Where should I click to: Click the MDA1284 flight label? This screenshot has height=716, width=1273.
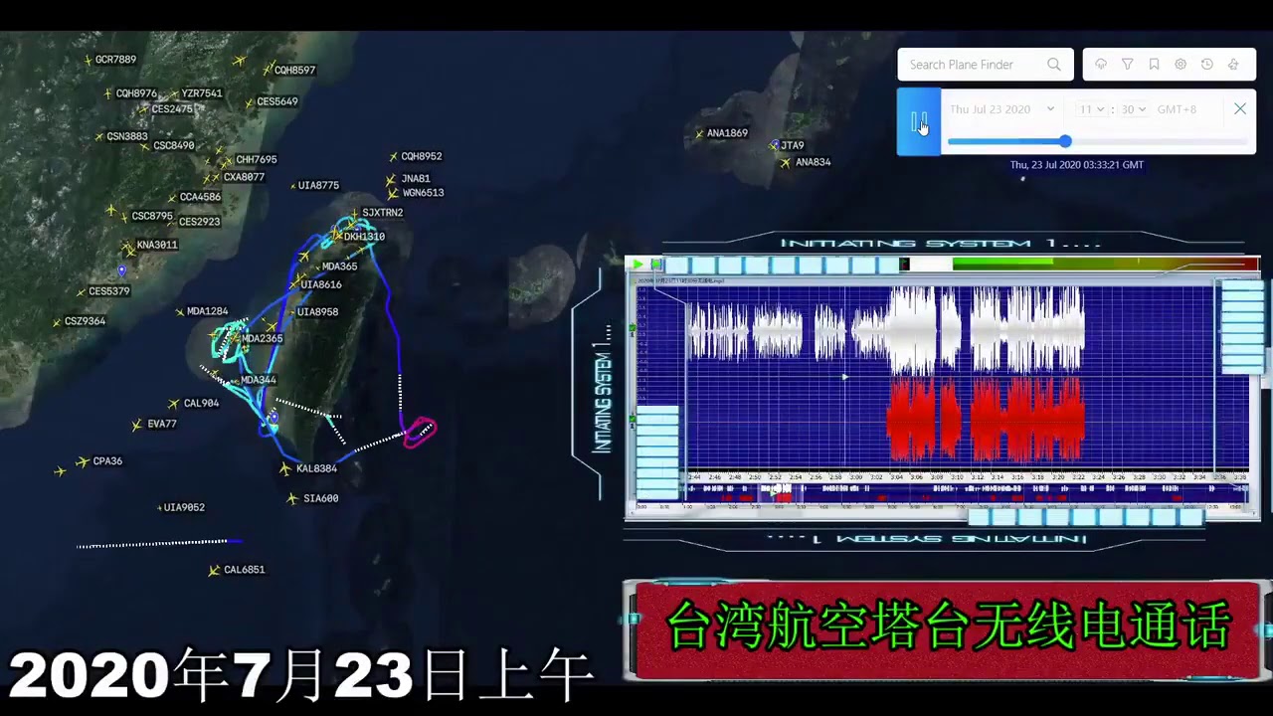tap(208, 311)
